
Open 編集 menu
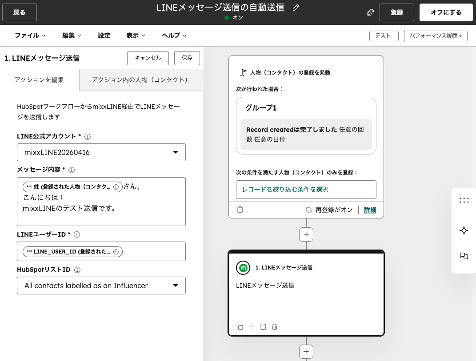click(x=72, y=36)
